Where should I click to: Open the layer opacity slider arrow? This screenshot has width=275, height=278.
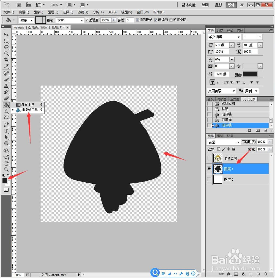(270, 142)
